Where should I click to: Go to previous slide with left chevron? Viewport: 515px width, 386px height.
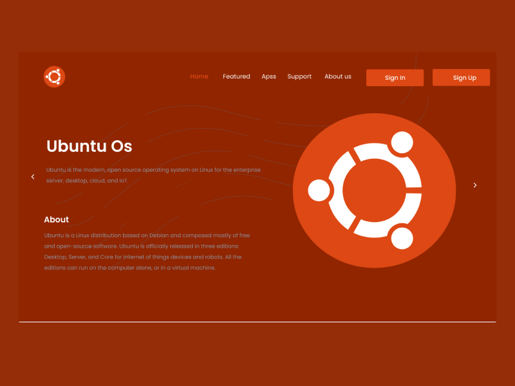pos(33,177)
